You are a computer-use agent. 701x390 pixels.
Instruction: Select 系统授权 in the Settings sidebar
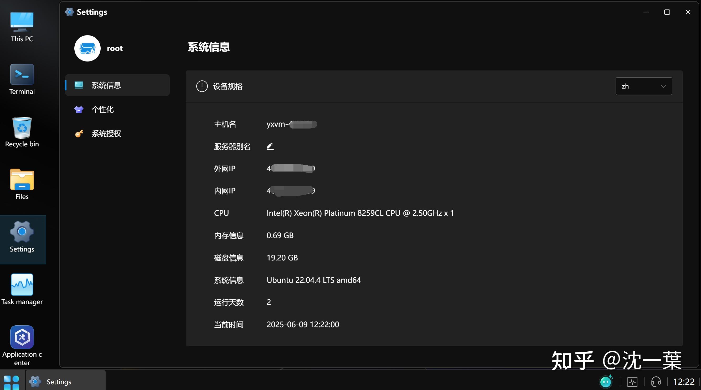[106, 134]
